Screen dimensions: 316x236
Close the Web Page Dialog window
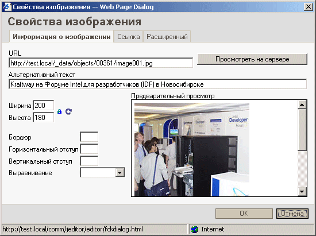pyautogui.click(x=309, y=7)
